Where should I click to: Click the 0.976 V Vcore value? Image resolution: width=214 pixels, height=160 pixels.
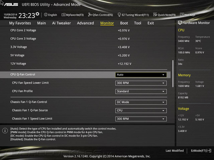click(200, 52)
